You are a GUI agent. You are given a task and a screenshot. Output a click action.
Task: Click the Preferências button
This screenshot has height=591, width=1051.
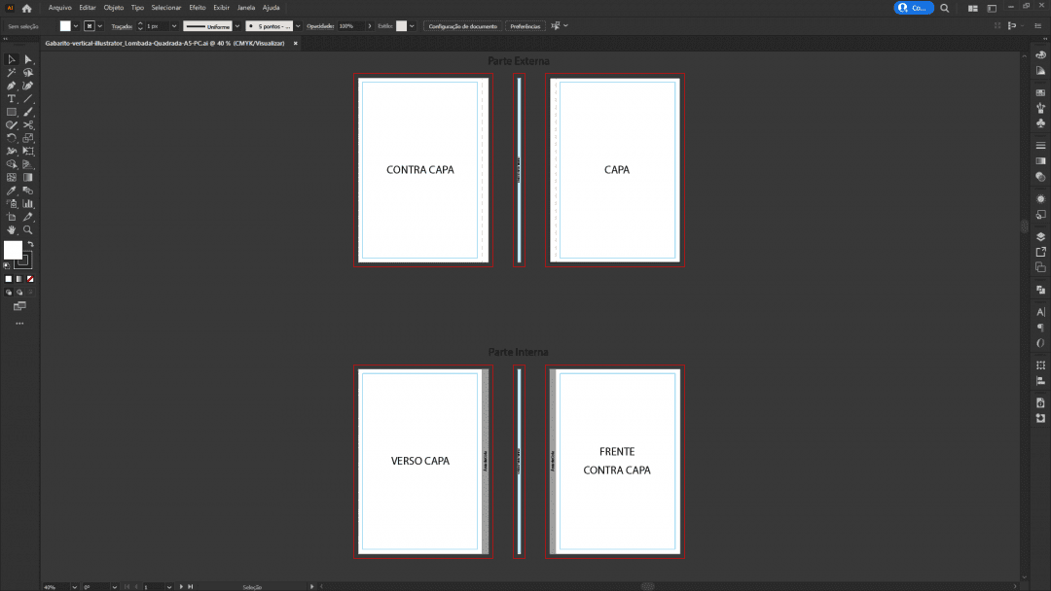click(x=526, y=26)
